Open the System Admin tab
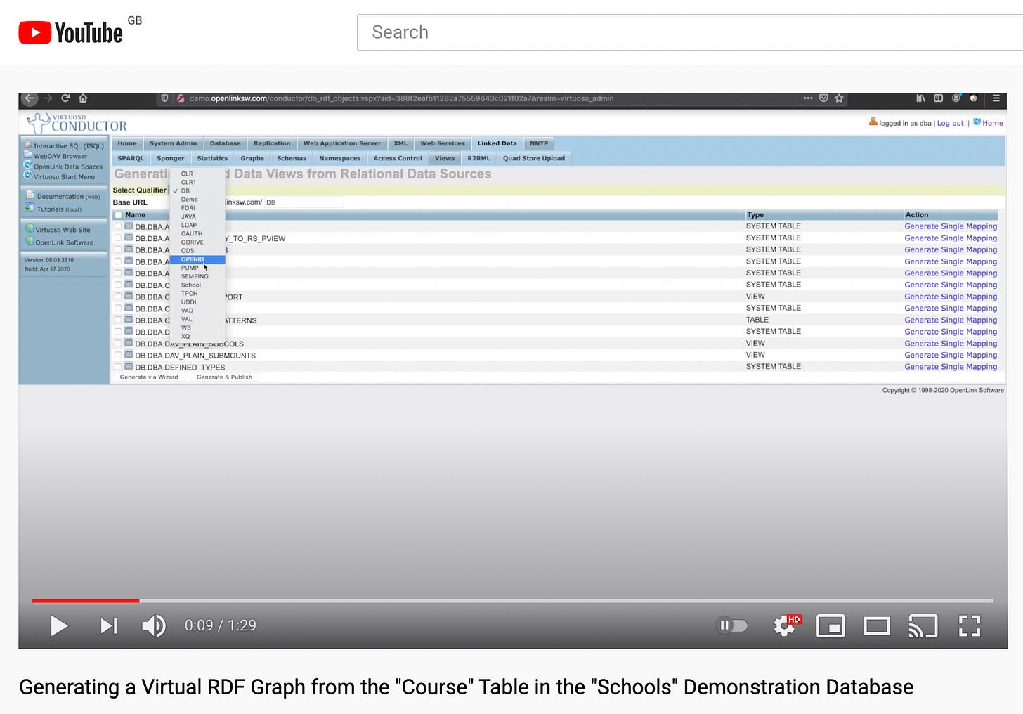 (x=173, y=143)
